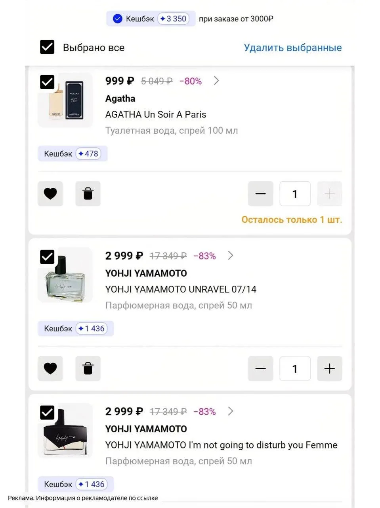Deselect the YOHJI YAMAMOTO UNRAVEL checkbox
380x508 pixels.
(x=47, y=257)
